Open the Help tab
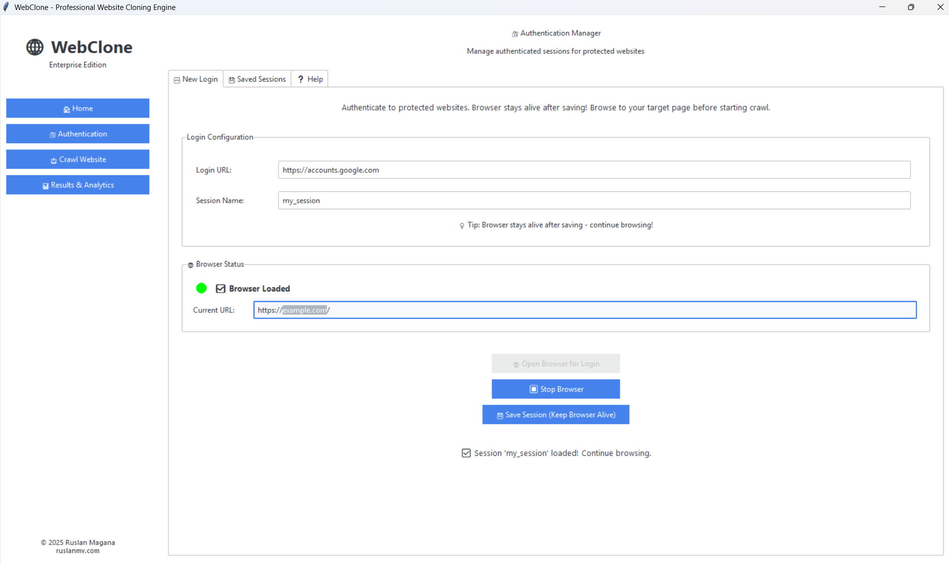Image resolution: width=949 pixels, height=565 pixels. 310,79
